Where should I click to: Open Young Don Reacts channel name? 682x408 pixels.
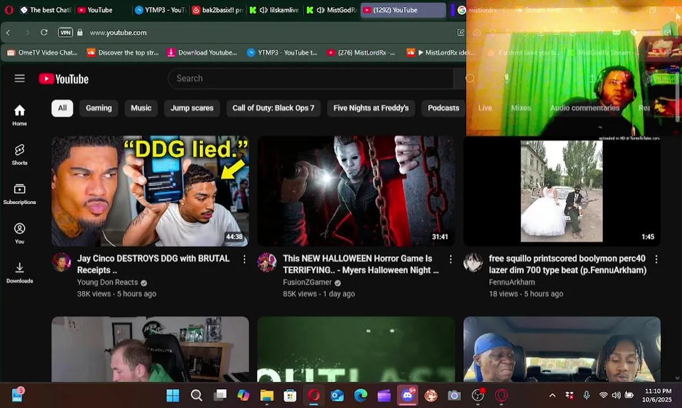click(108, 282)
